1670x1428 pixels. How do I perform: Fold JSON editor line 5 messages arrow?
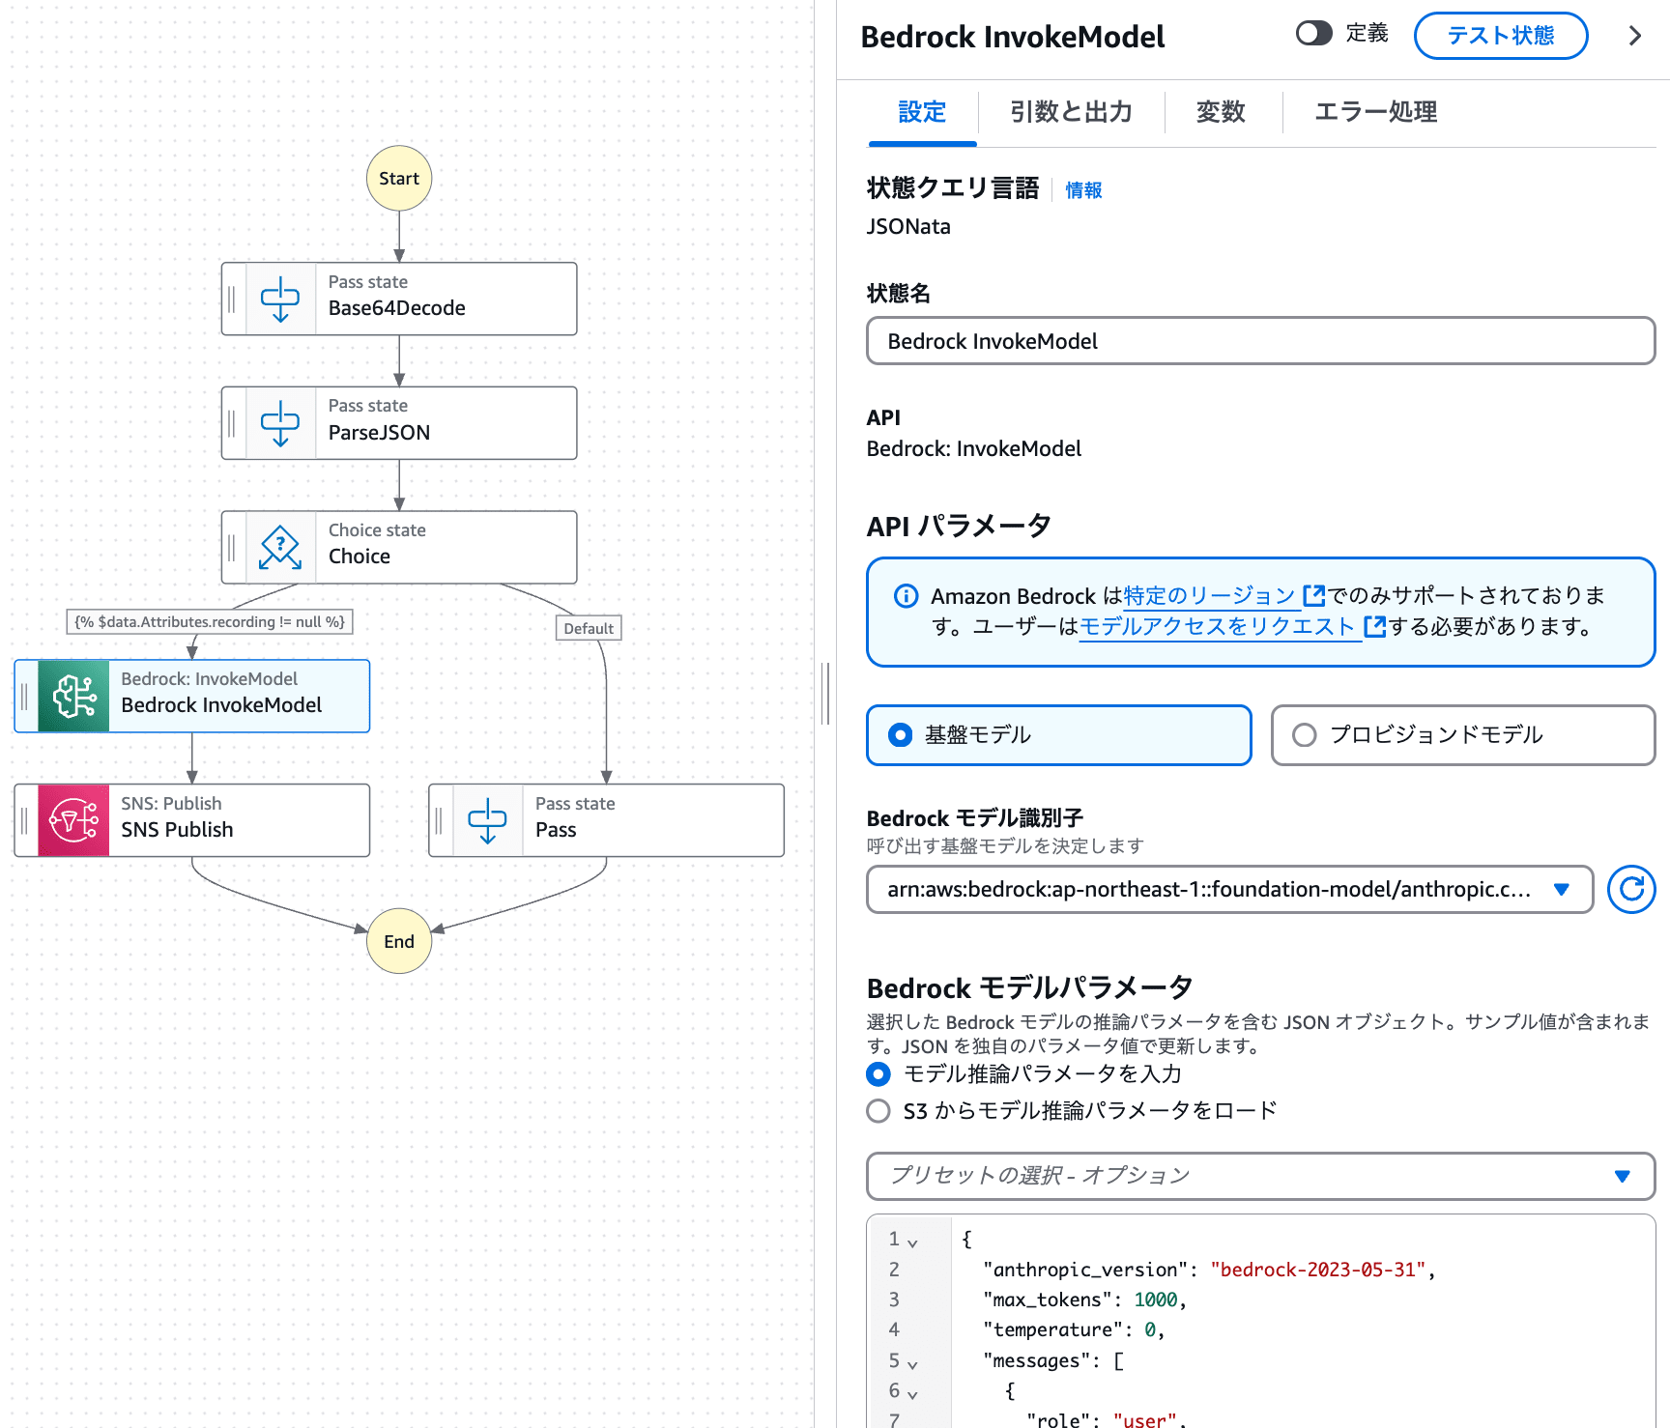click(x=912, y=1364)
